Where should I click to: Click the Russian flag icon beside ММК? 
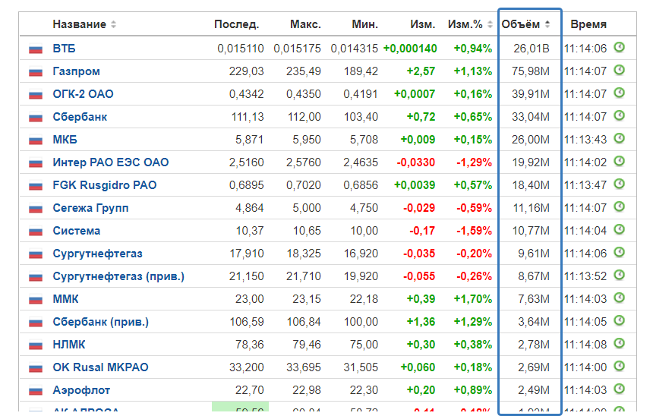pos(36,300)
